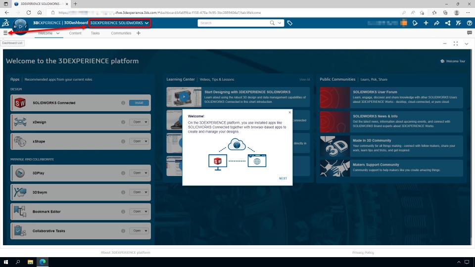Open Made In 3D Community

point(391,146)
